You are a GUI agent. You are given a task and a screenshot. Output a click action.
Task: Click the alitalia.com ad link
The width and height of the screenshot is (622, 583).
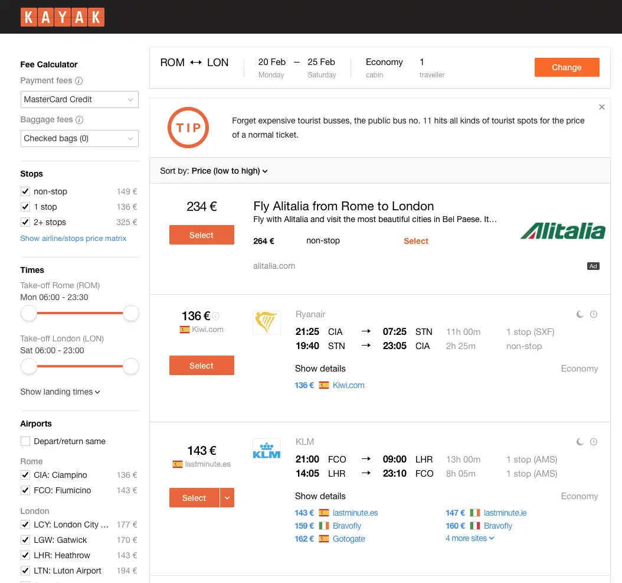(274, 266)
